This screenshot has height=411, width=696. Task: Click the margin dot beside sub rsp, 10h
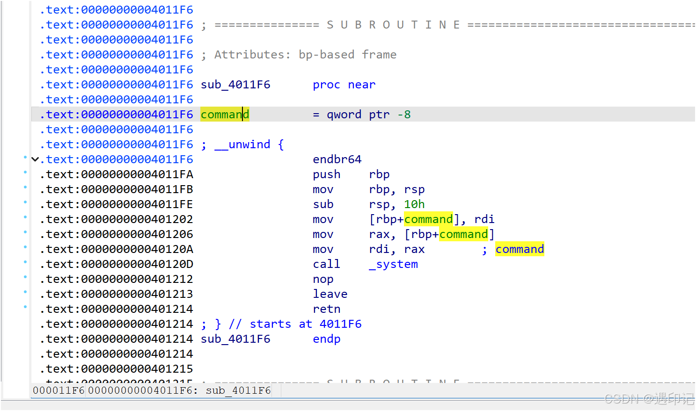pos(26,204)
